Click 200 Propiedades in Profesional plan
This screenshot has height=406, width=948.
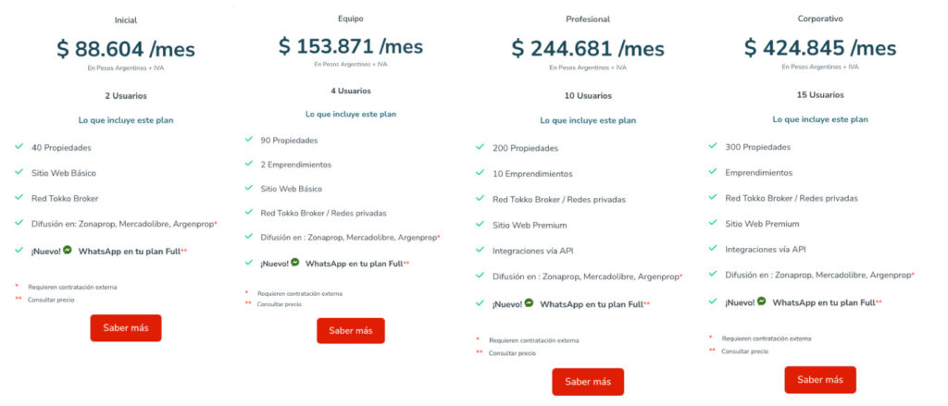click(524, 147)
